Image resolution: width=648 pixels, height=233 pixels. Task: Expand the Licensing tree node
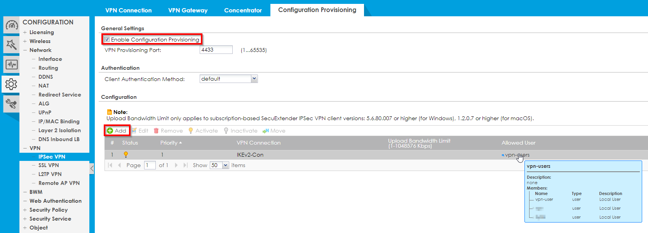pyautogui.click(x=25, y=32)
